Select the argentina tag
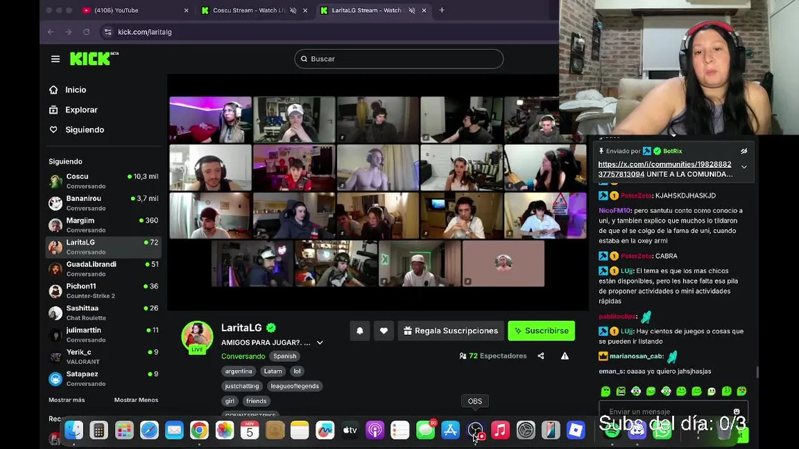799x449 pixels. pos(238,371)
